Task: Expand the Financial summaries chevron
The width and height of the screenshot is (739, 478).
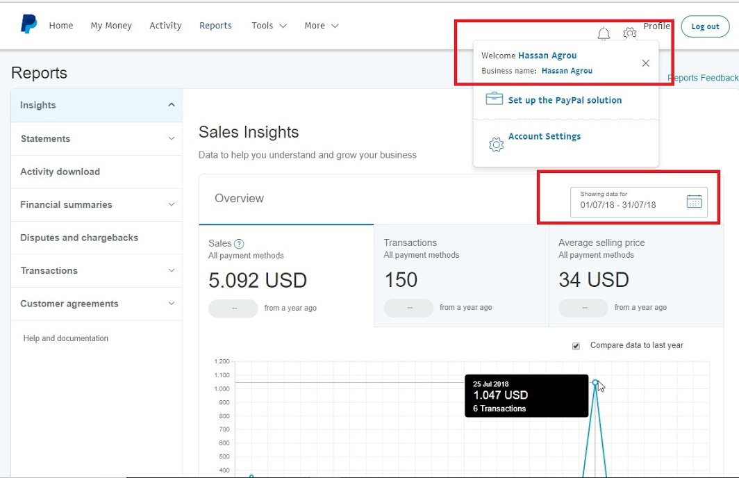Action: [x=172, y=204]
